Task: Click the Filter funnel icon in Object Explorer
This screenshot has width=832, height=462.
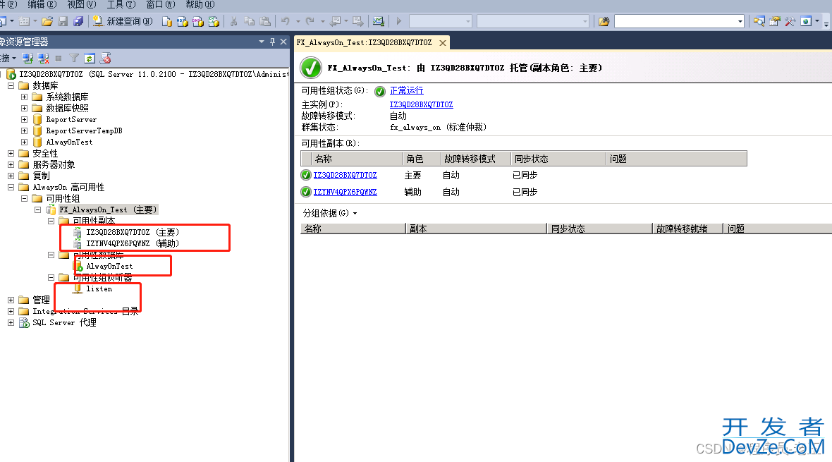Action: [x=74, y=59]
